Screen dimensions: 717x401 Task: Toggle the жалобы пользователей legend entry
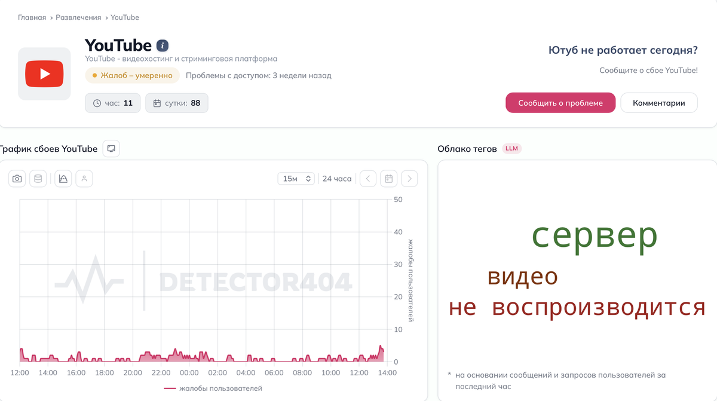[213, 388]
